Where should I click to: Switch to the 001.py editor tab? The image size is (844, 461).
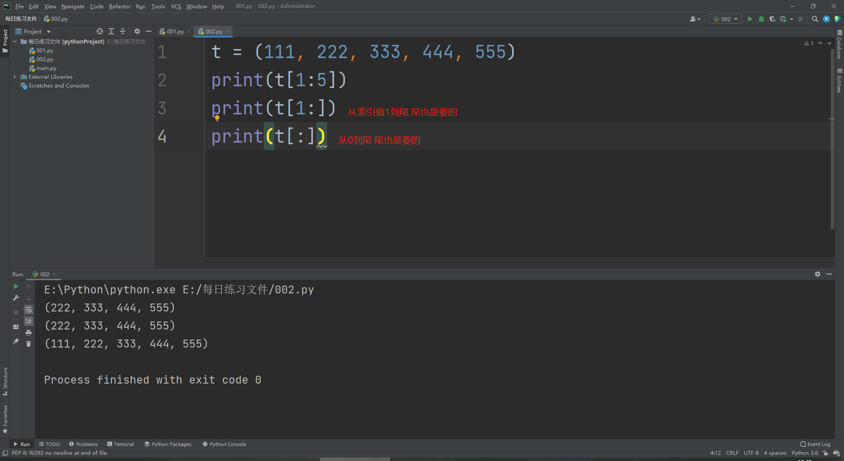(x=175, y=31)
